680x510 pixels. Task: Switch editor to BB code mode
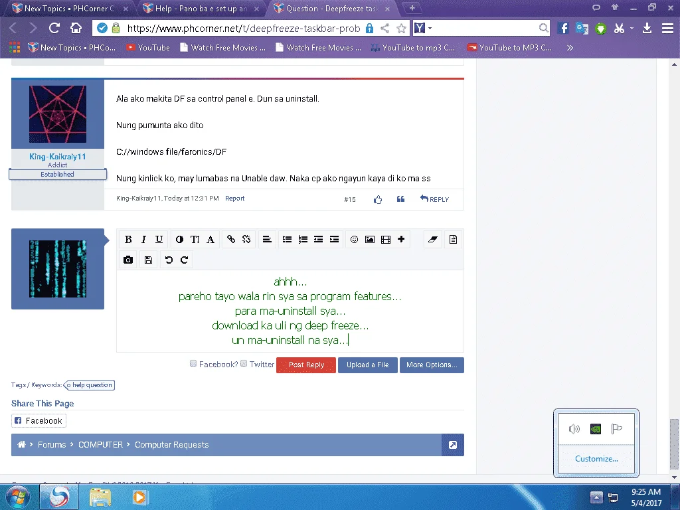tap(453, 239)
